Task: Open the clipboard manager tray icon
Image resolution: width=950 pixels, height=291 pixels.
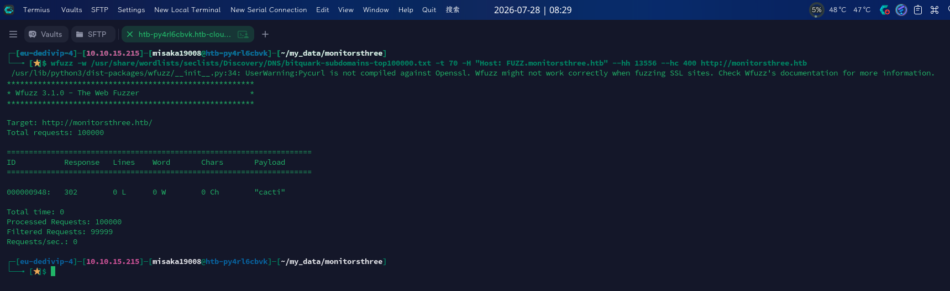Action: pos(918,9)
